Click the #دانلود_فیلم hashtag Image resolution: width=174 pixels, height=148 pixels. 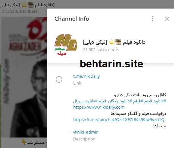pyautogui.click(x=155, y=101)
